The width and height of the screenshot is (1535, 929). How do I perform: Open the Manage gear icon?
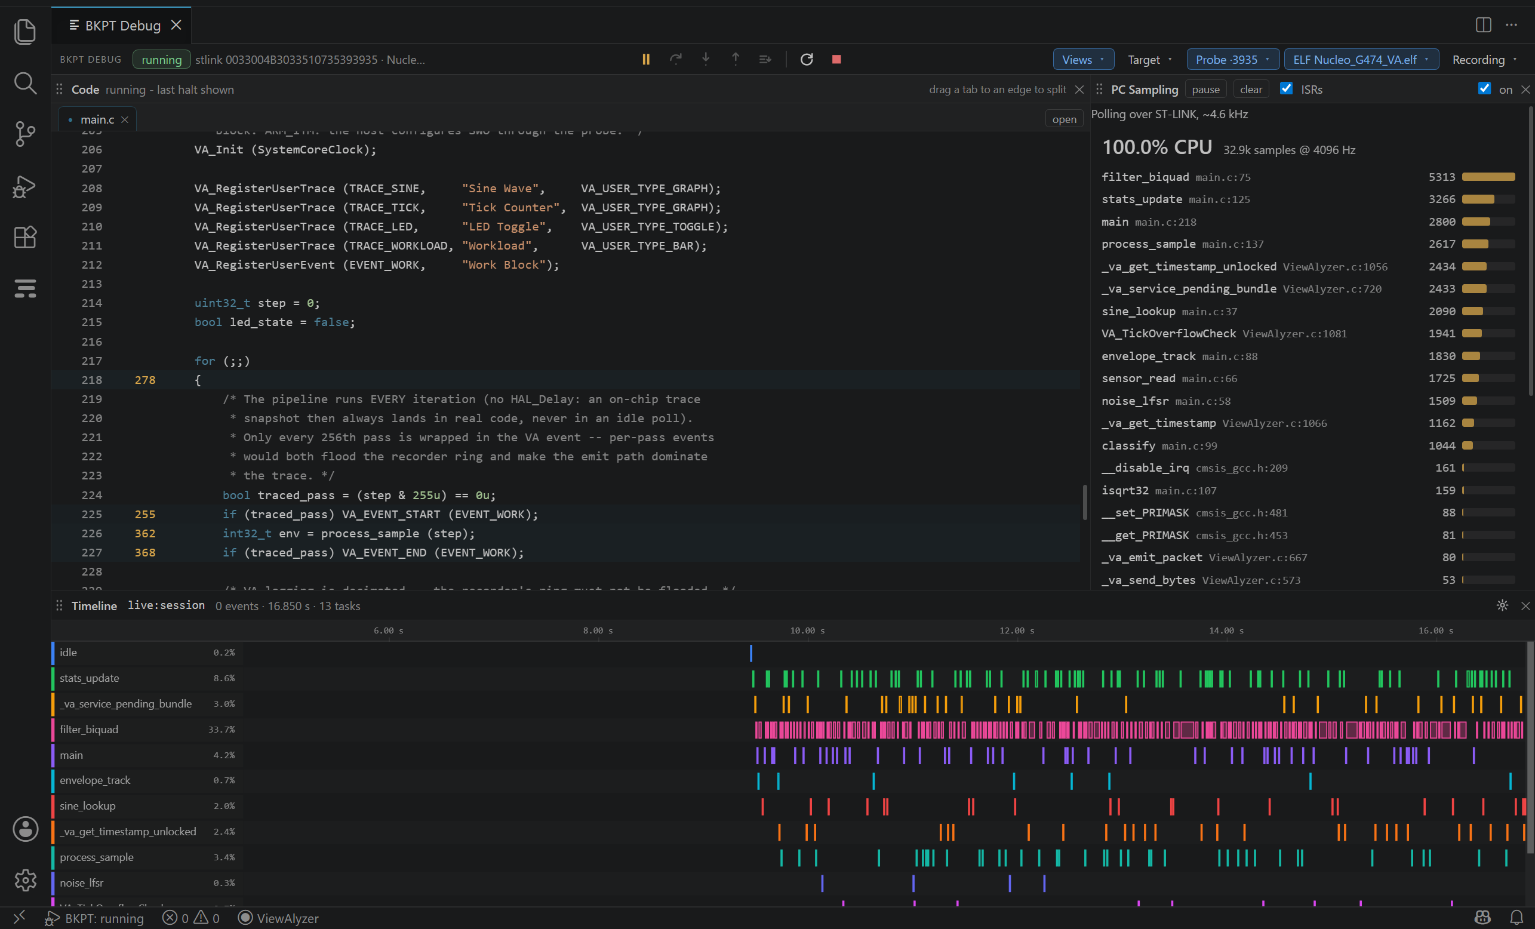click(25, 880)
